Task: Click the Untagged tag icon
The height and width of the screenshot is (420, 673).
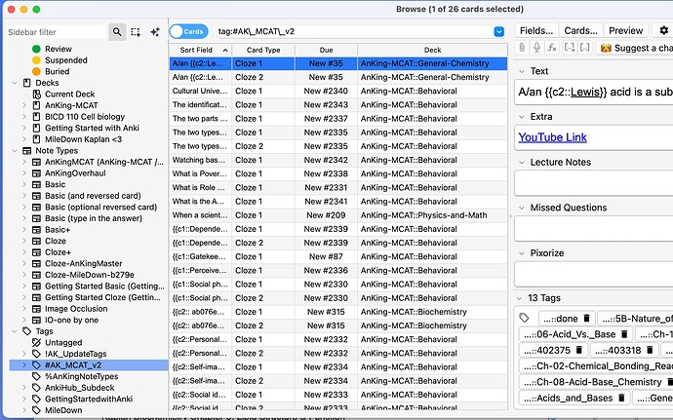Action: [37, 342]
